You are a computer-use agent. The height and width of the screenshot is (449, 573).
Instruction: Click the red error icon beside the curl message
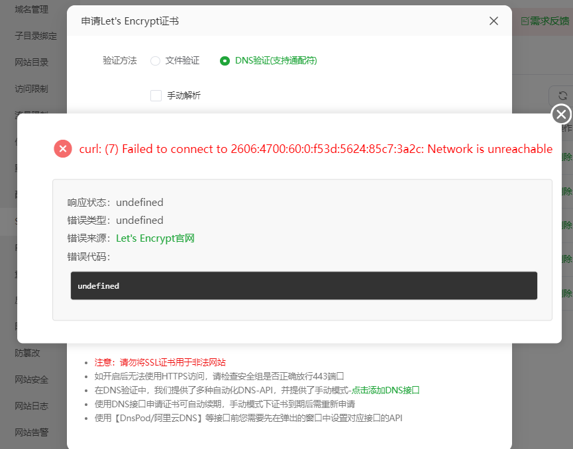63,149
